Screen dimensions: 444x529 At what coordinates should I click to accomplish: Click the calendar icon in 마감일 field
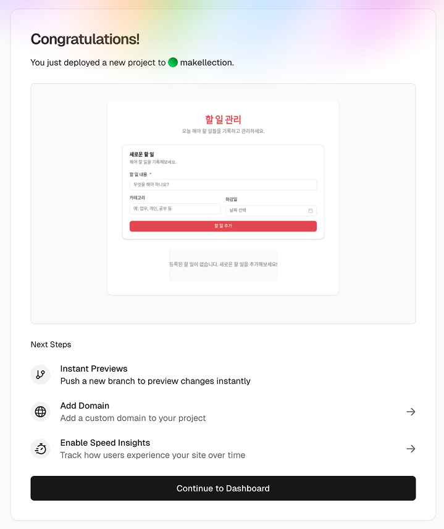point(311,210)
